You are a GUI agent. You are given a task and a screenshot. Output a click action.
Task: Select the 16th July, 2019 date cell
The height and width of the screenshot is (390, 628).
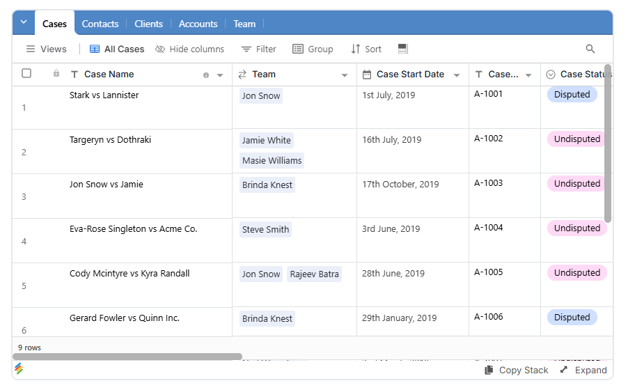coord(413,151)
